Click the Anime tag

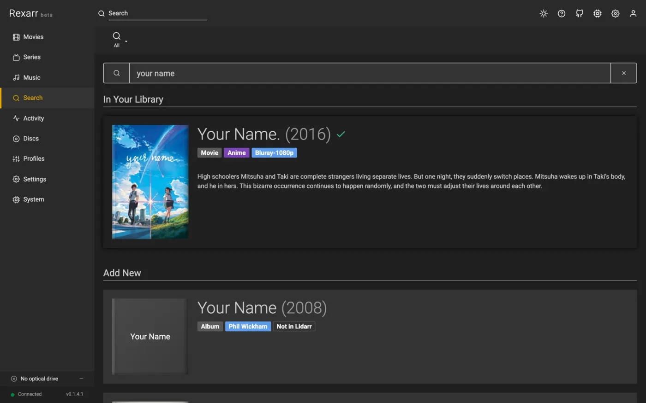click(x=237, y=153)
